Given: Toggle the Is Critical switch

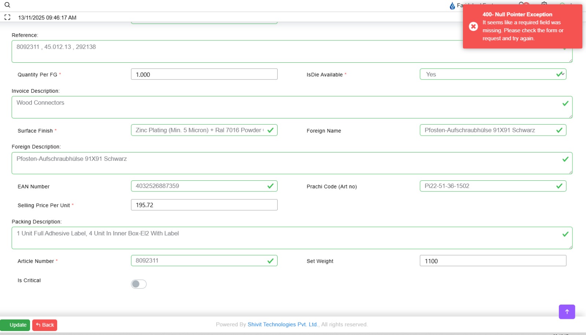Looking at the screenshot, I should click(139, 284).
